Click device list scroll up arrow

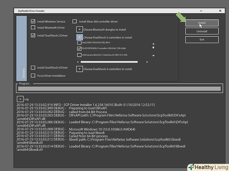coord(154,44)
